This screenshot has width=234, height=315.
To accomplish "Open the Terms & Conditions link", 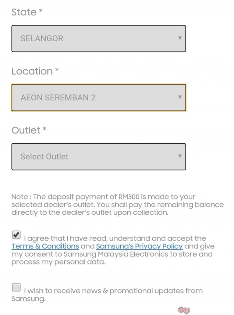I will (x=45, y=246).
